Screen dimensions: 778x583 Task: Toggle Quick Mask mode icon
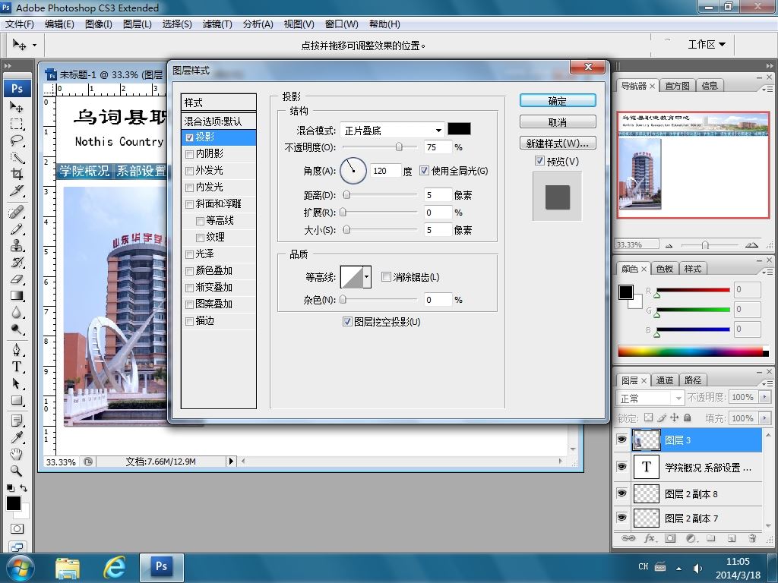[x=17, y=529]
